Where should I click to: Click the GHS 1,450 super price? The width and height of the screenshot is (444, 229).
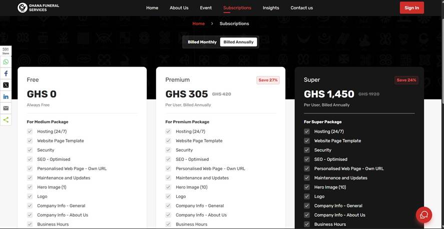(329, 94)
